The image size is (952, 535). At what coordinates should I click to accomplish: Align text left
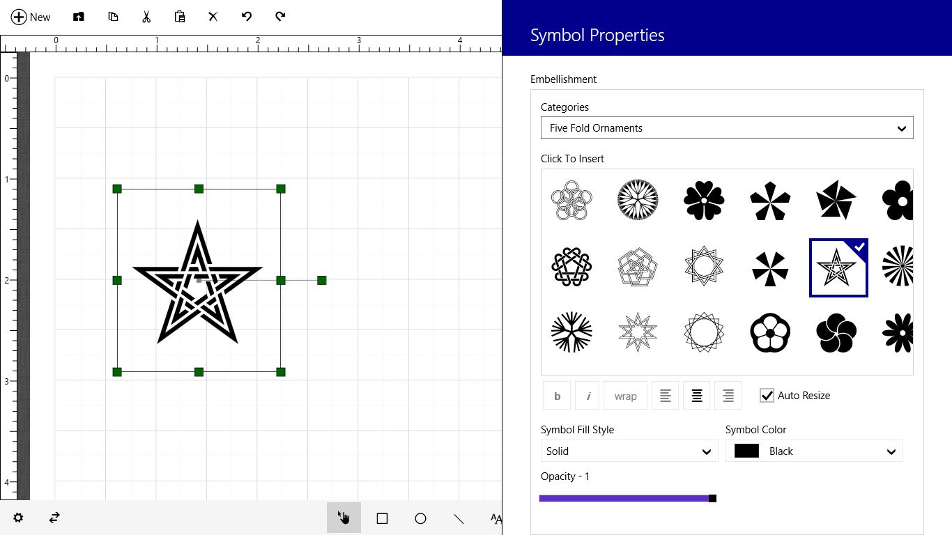666,396
